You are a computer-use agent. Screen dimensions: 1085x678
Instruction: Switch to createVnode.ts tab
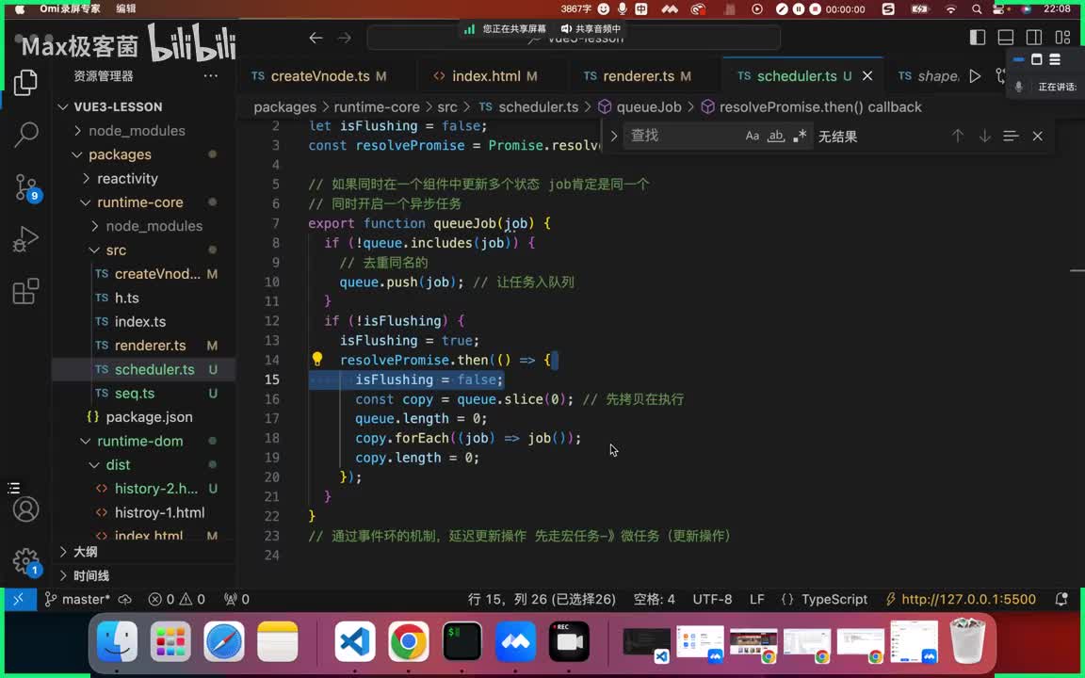pos(319,76)
